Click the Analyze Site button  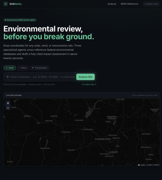85,77
